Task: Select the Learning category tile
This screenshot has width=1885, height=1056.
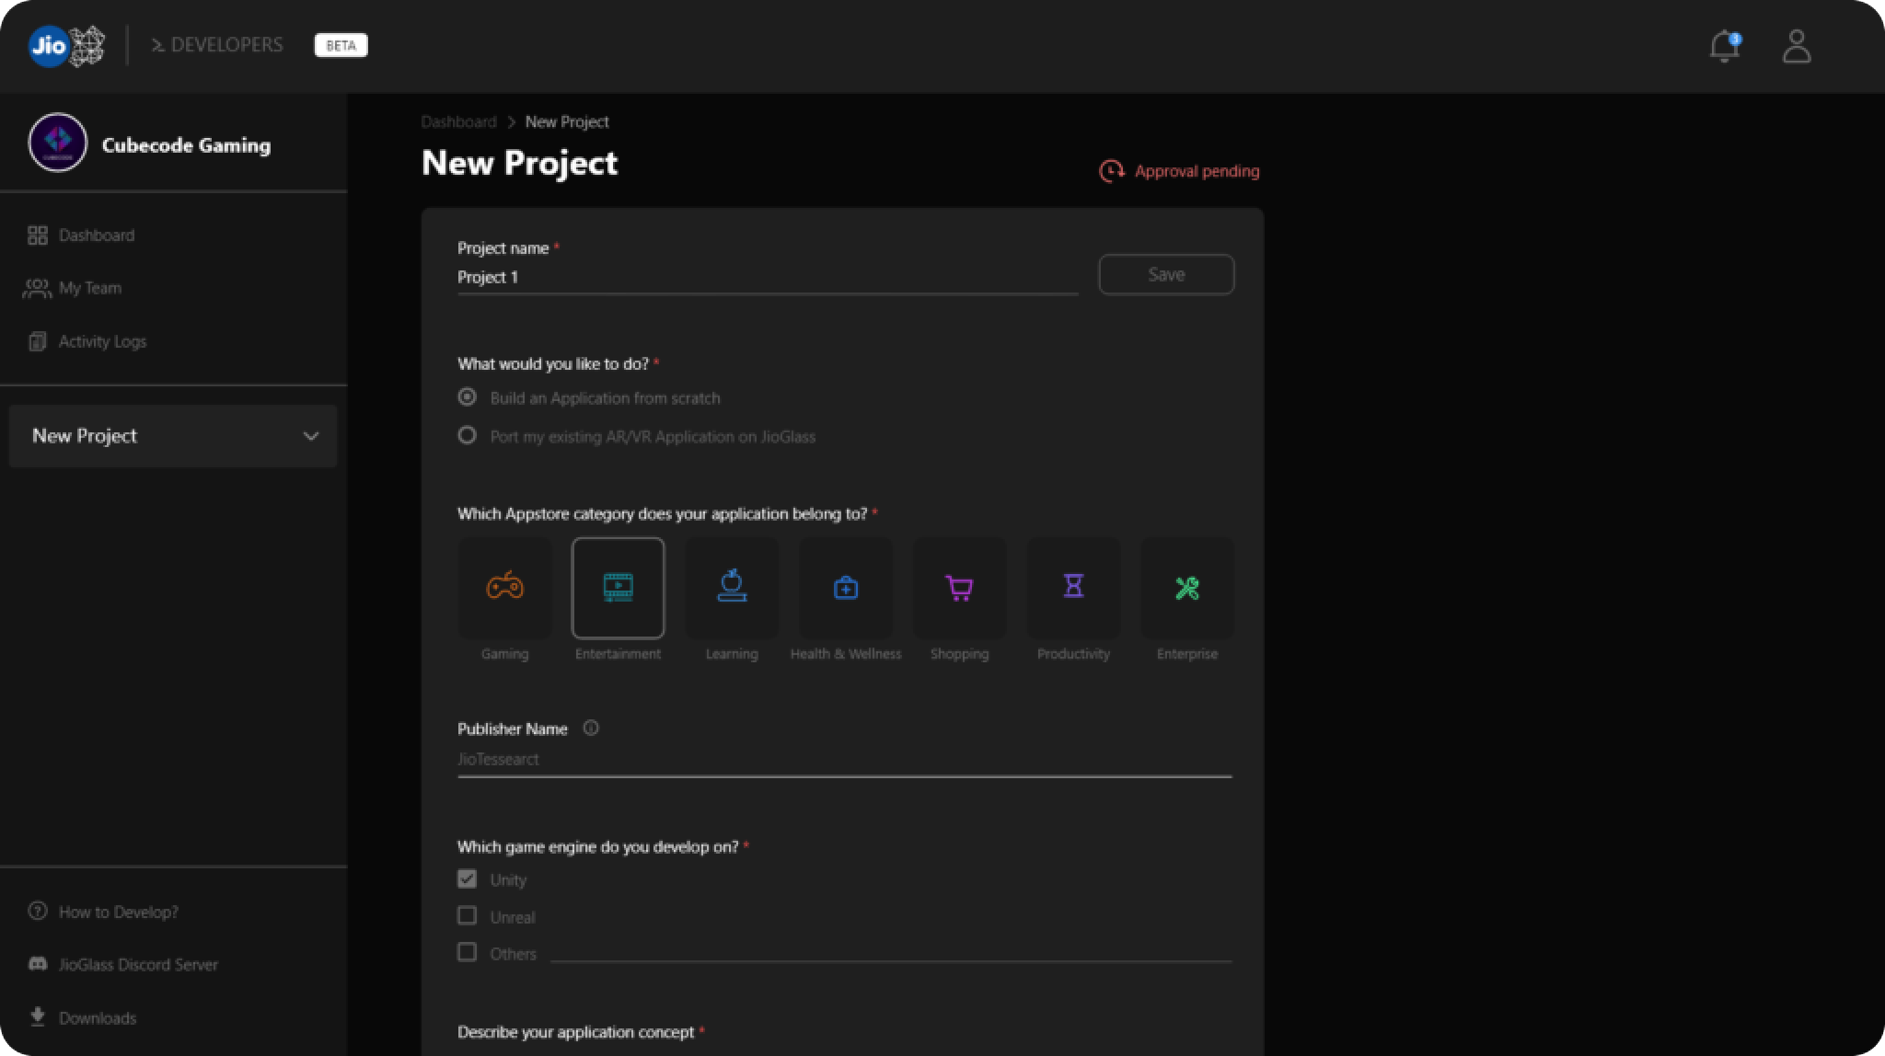Action: [732, 588]
